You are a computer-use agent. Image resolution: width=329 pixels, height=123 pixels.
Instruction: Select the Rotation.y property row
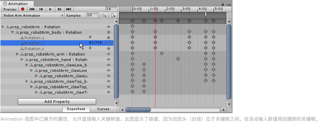(57, 43)
